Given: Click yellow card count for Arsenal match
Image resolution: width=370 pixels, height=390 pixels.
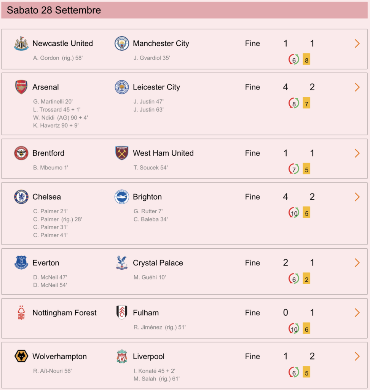Looking at the screenshot, I should [x=306, y=103].
